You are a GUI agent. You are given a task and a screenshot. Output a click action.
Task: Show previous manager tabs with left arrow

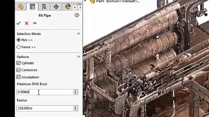point(75,7)
